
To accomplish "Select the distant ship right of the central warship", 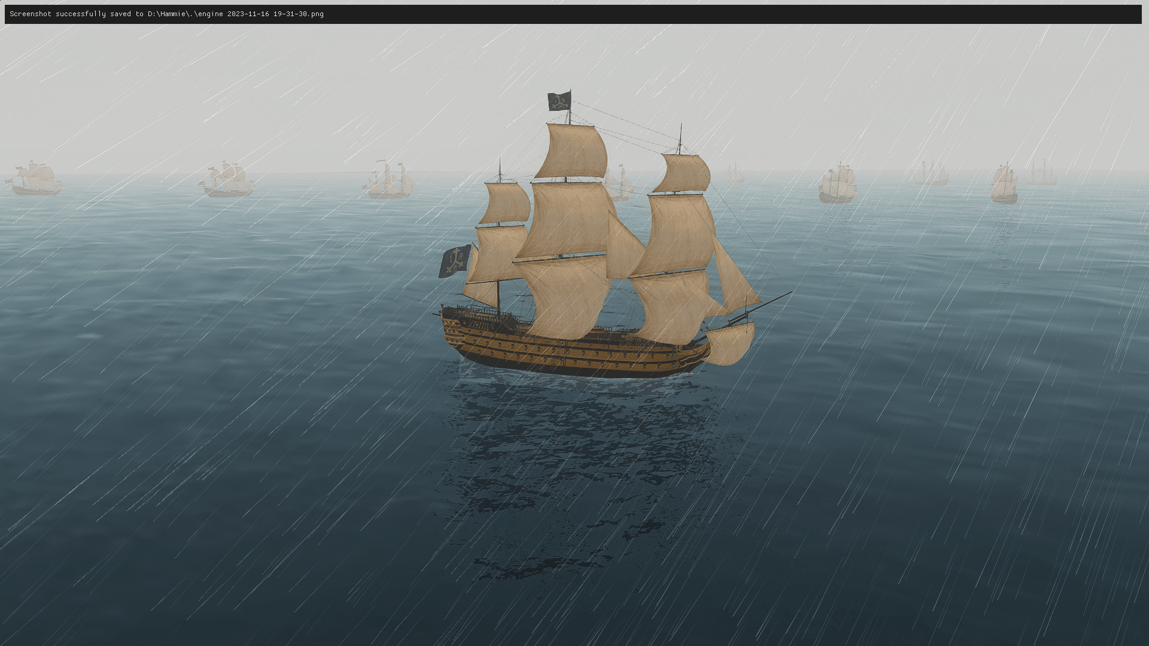I will (x=838, y=184).
